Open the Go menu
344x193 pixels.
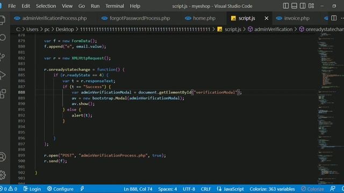(82, 6)
